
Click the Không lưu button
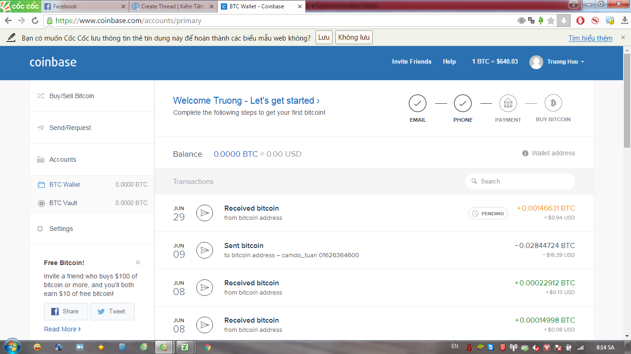point(354,38)
